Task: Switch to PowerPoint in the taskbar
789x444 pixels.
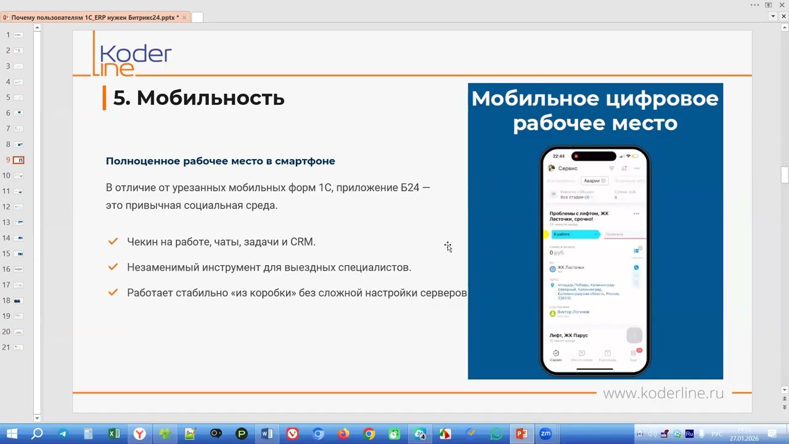Action: (x=521, y=434)
